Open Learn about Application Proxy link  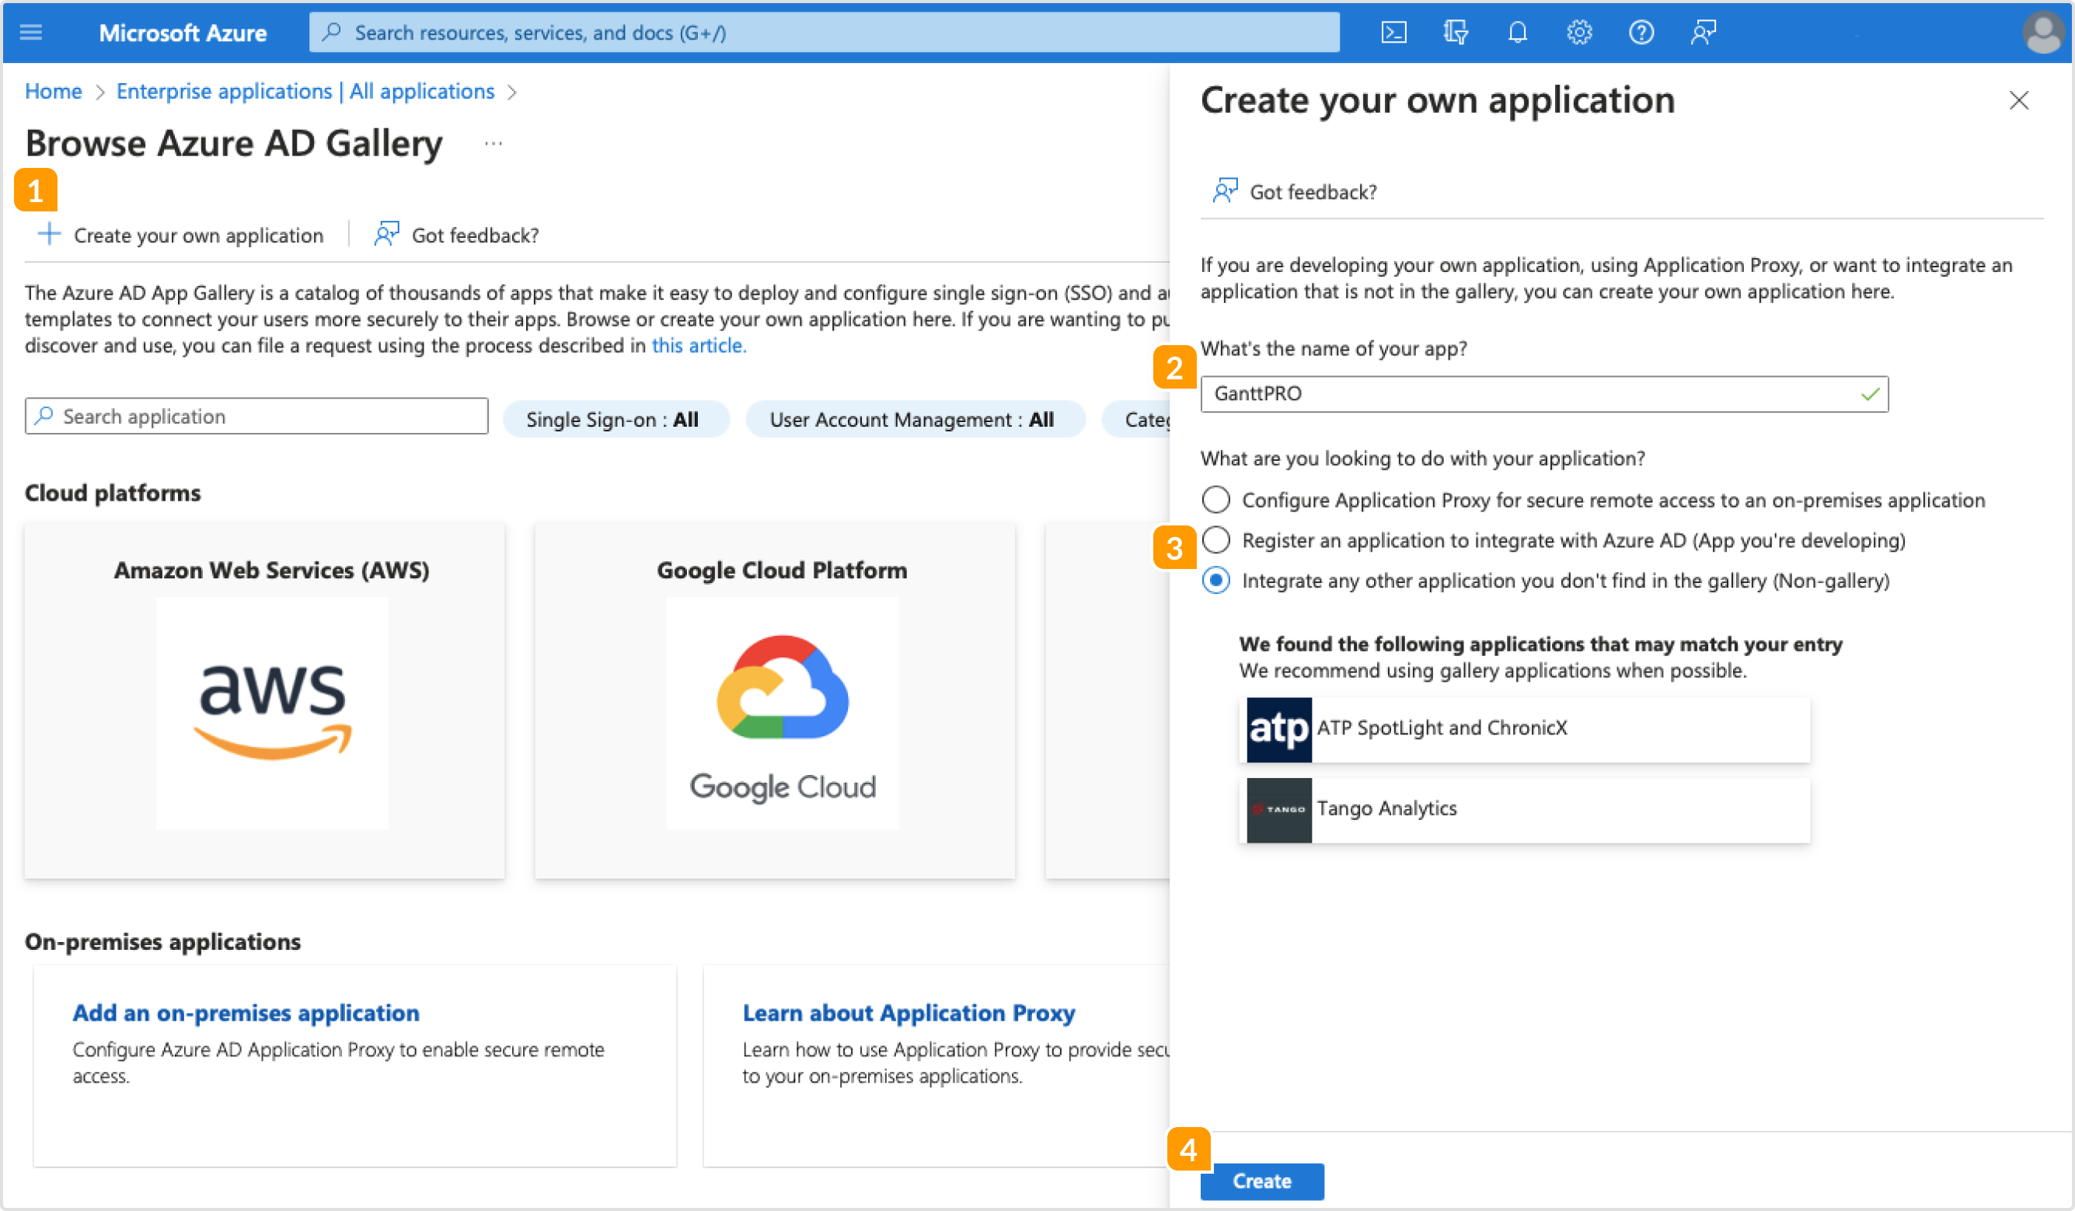pos(909,1012)
